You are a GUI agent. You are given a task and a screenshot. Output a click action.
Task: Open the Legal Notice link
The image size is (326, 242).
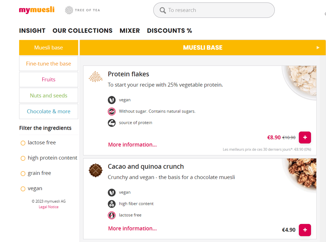pyautogui.click(x=49, y=207)
